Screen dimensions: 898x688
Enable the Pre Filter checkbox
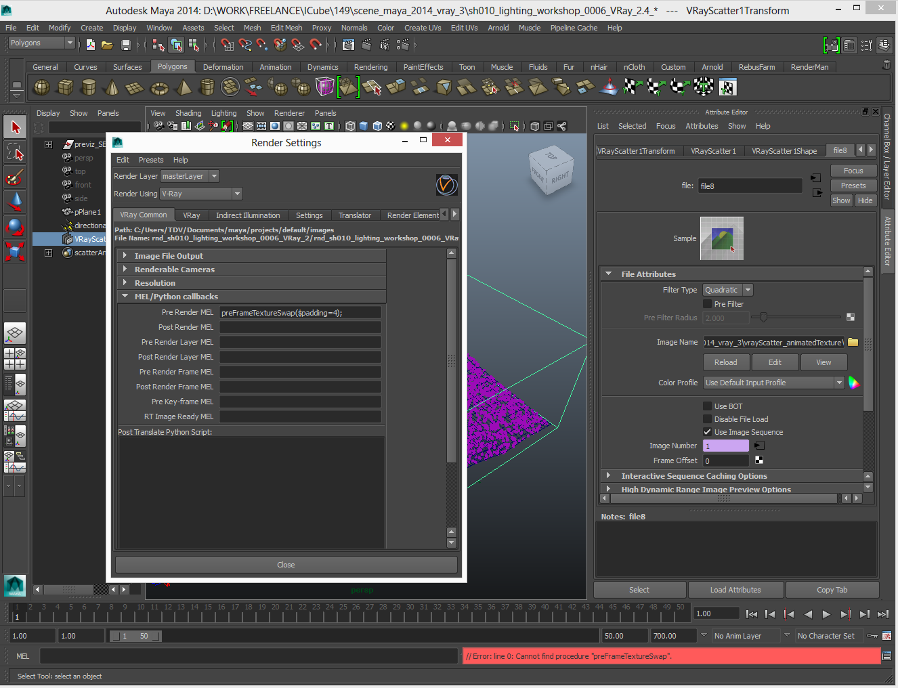click(x=708, y=304)
